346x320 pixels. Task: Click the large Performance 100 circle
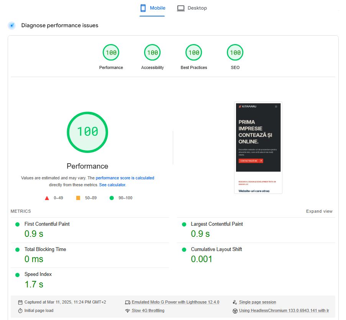(x=87, y=132)
